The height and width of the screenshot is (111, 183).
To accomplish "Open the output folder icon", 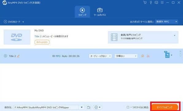I will coord(89,107).
